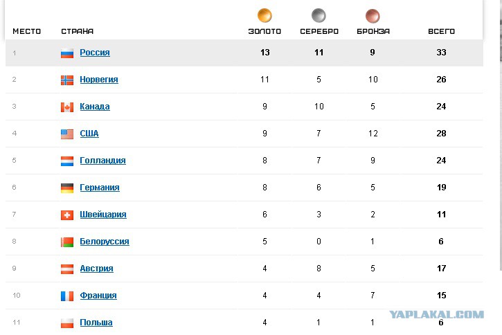The image size is (502, 335).
Task: Open the Россия country link
Action: point(95,53)
